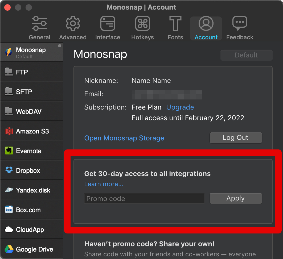Click the CloudApp cloud icon
Screen dimensions: 283x259
tap(9, 229)
